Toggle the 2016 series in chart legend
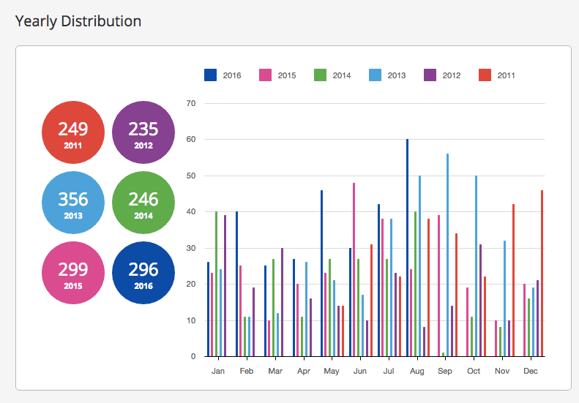Viewport: 579px width, 403px height. (x=223, y=75)
